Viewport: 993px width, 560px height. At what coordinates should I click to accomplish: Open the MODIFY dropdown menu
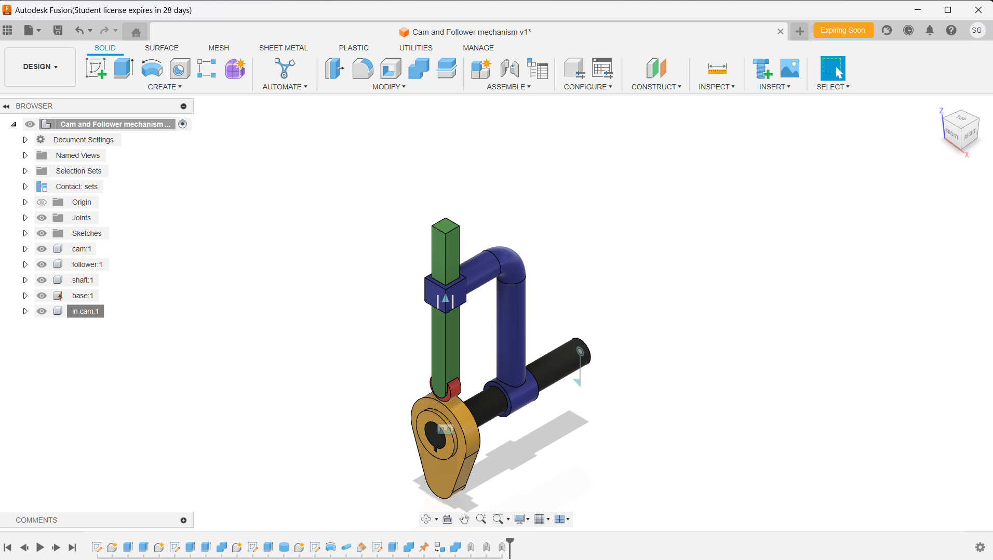[388, 87]
